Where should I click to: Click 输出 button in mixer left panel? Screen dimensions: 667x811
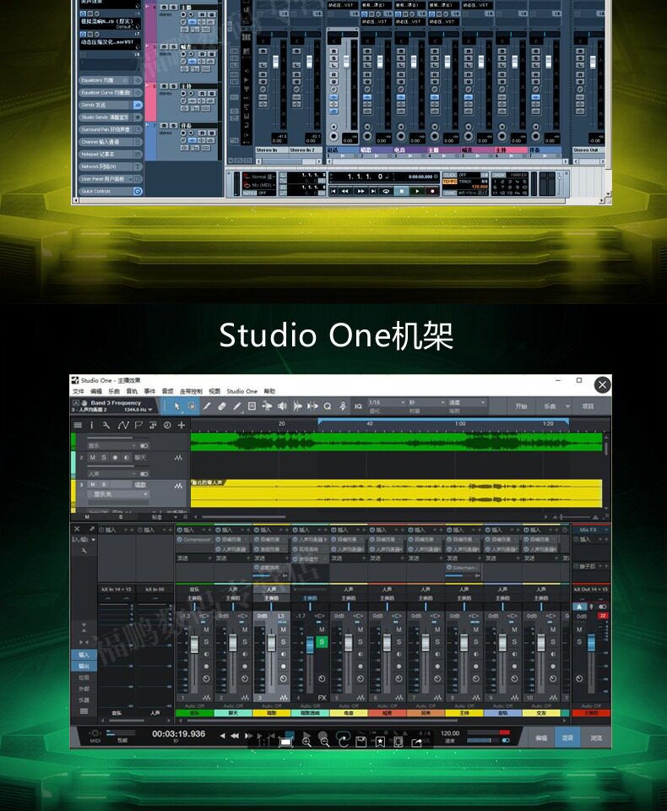point(84,667)
